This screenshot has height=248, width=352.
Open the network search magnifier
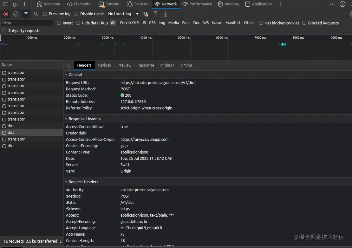tap(36, 14)
